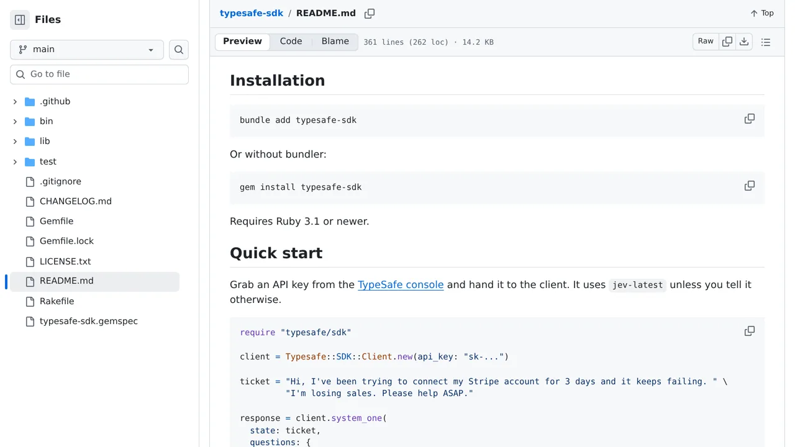Switch to the Blame tab
This screenshot has height=447, width=795.
(x=335, y=42)
